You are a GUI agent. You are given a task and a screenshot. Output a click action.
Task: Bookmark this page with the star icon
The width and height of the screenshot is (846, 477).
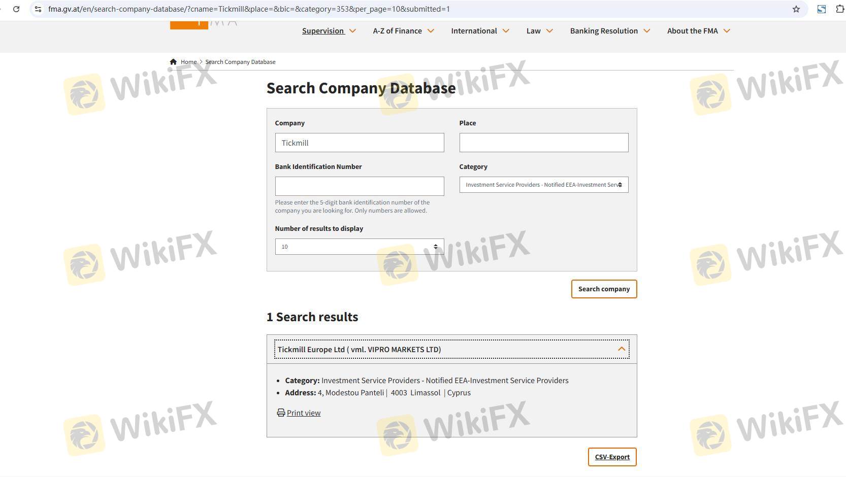coord(796,9)
